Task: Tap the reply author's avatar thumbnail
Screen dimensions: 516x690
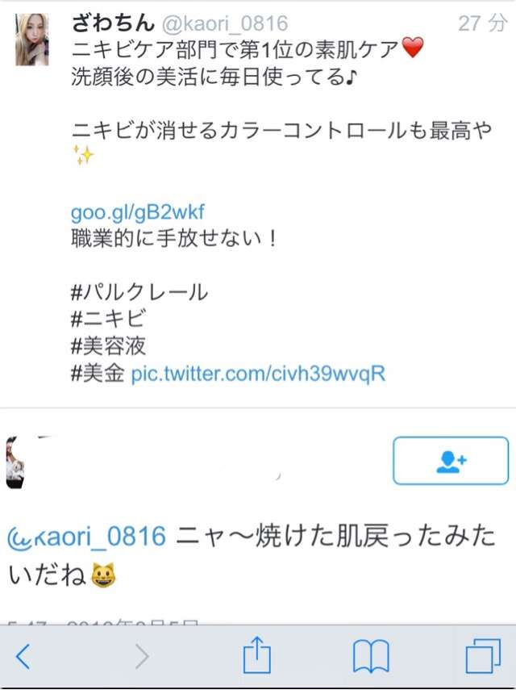Action: pyautogui.click(x=15, y=462)
